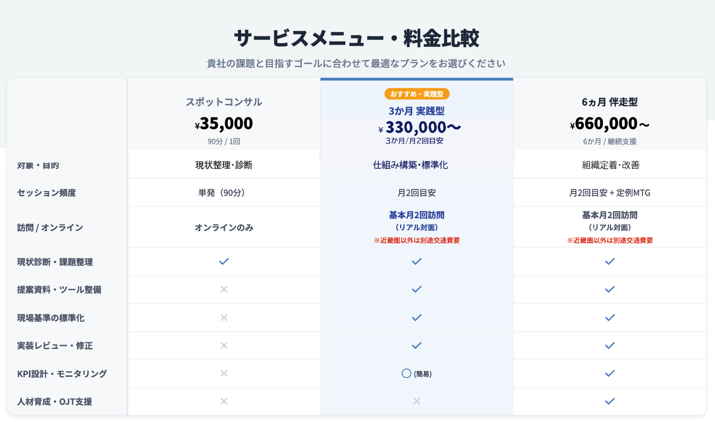Select the 3か月 実践型 plan title
Viewport: 715px width, 422px height.
[417, 111]
